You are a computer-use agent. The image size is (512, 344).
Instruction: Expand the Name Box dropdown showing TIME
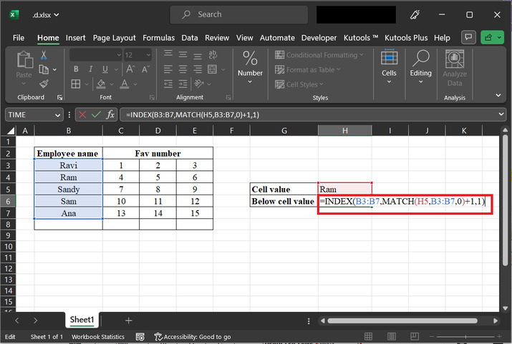[x=58, y=114]
